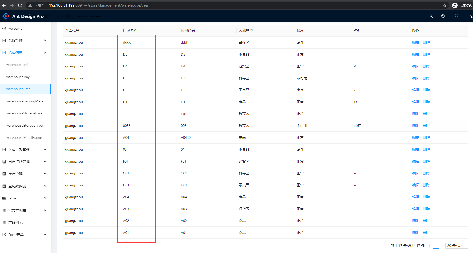Click page 1 pagination button

(x=436, y=246)
